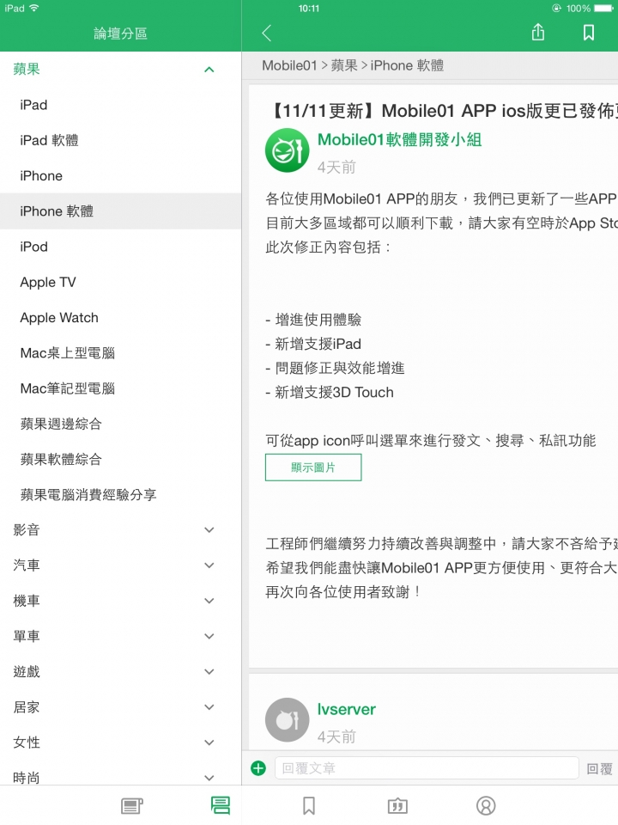
Task: Tap the back arrow in header
Action: [x=266, y=34]
